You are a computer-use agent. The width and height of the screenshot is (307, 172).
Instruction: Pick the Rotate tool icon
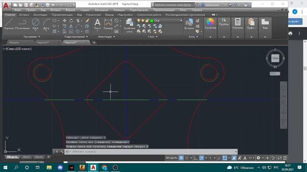pyautogui.click(x=71, y=21)
